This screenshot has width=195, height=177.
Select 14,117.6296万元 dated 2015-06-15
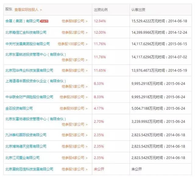(x=159, y=44)
